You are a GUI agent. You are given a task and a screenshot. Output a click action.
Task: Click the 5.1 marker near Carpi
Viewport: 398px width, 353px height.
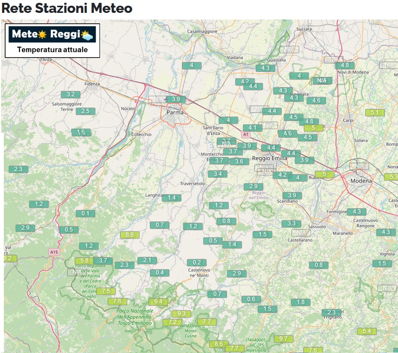click(375, 112)
